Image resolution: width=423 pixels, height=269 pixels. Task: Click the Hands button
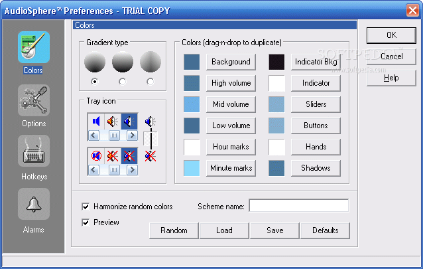pos(316,147)
